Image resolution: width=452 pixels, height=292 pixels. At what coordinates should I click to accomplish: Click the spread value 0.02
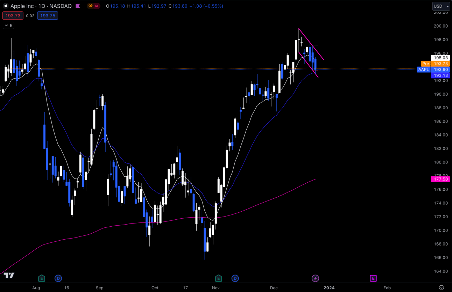[x=30, y=16]
